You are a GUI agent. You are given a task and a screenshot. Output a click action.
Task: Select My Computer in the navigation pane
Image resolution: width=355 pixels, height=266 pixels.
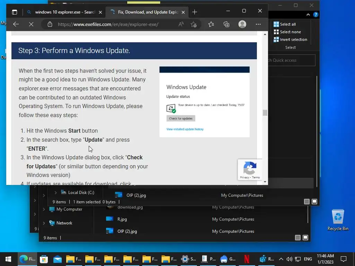(x=66, y=209)
